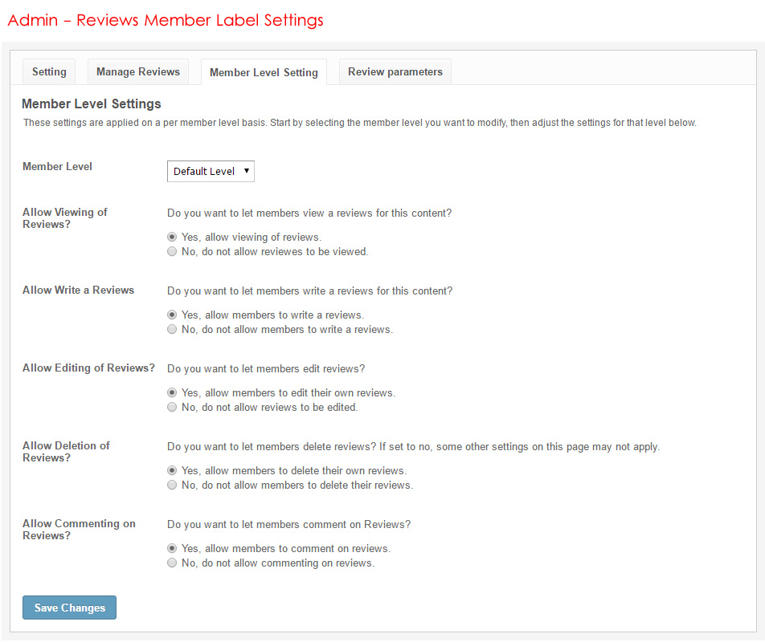Viewport: 765px width, 642px height.
Task: Enable 'Yes, allow members to edit their own reviews'
Action: click(x=172, y=393)
